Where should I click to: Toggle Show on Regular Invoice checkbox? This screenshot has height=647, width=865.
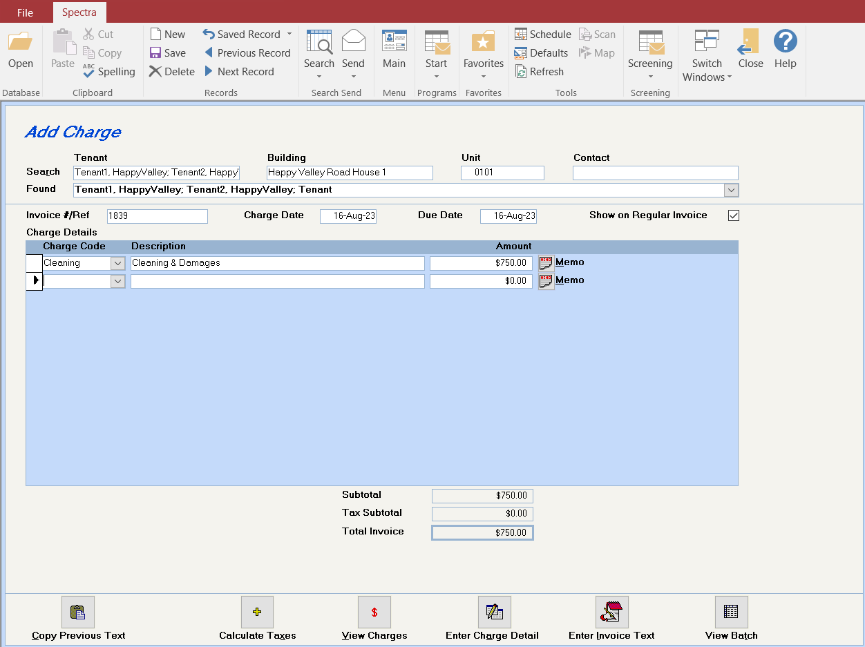tap(734, 215)
